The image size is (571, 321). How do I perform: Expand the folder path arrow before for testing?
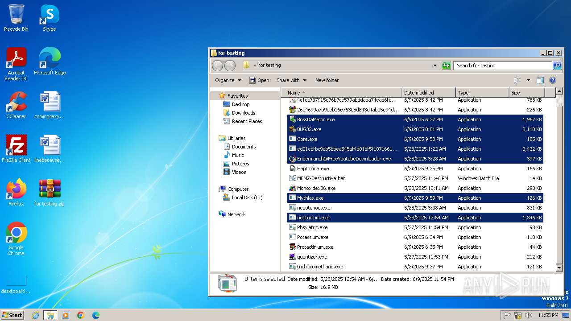point(255,66)
